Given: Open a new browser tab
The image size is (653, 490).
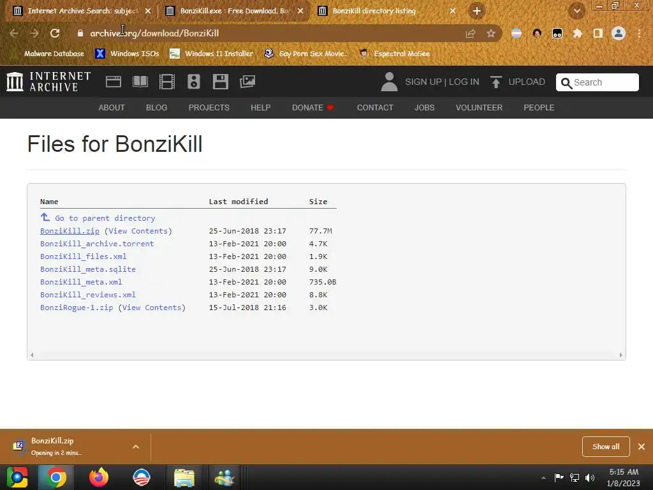Looking at the screenshot, I should coord(477,11).
